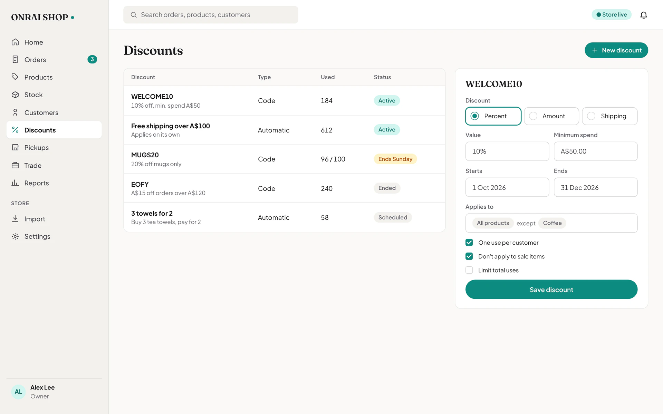Open the MUGS20 discount row

(x=285, y=159)
